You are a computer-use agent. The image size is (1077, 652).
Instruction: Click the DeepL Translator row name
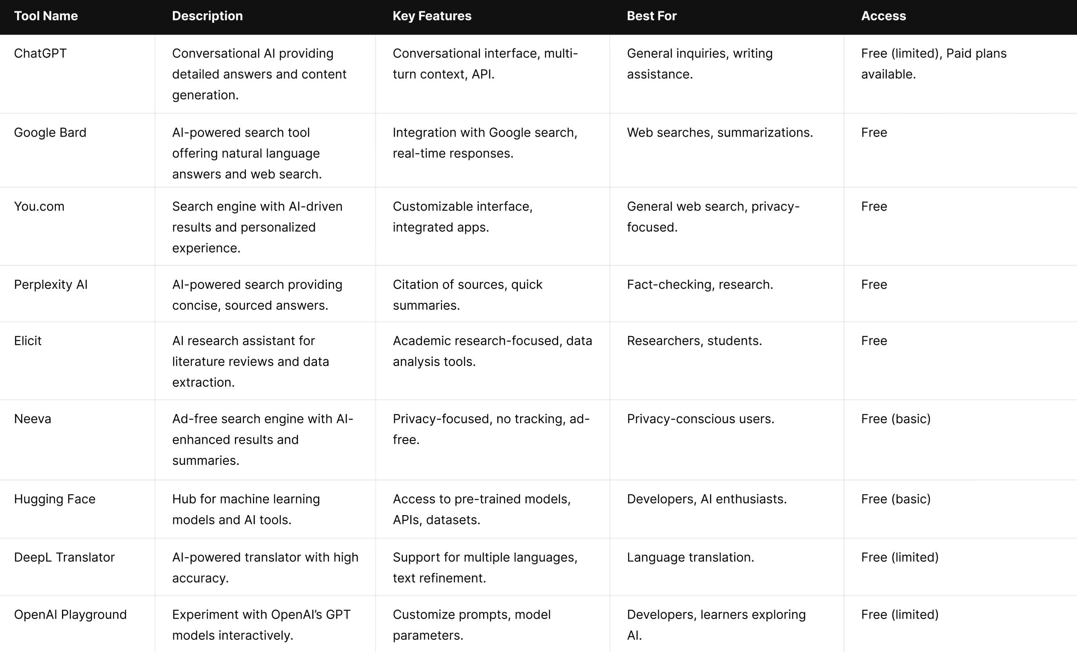pos(64,557)
